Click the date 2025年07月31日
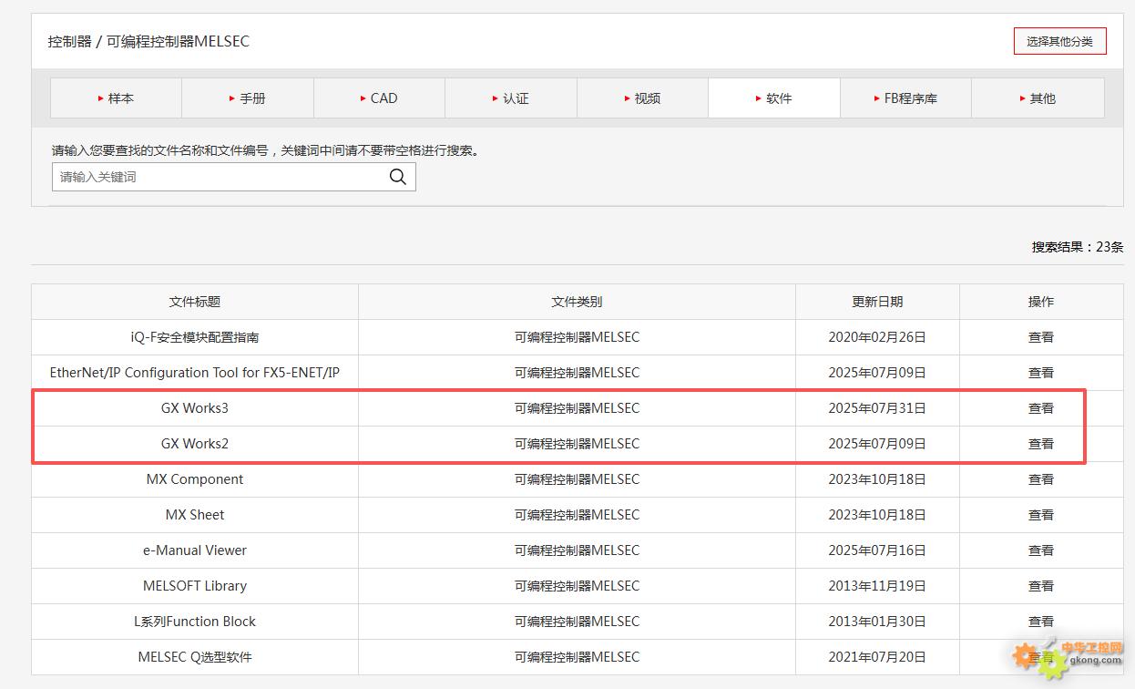This screenshot has width=1135, height=689. click(877, 408)
